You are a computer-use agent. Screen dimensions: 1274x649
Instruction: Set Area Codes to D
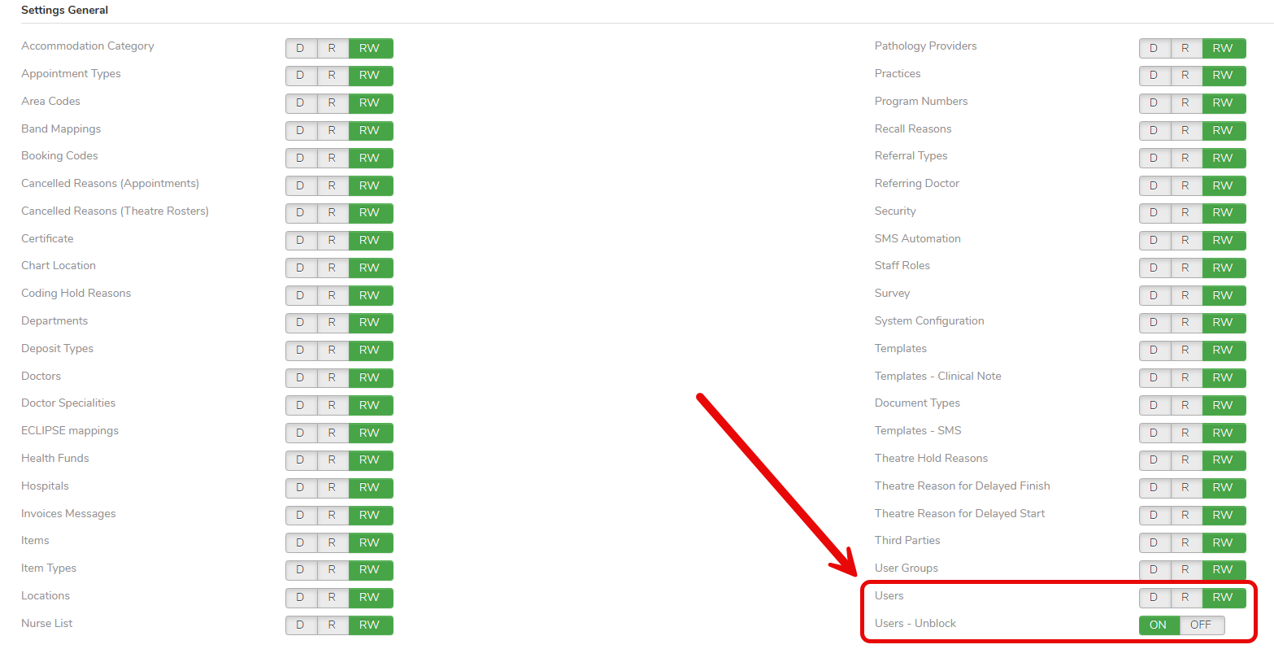click(300, 103)
